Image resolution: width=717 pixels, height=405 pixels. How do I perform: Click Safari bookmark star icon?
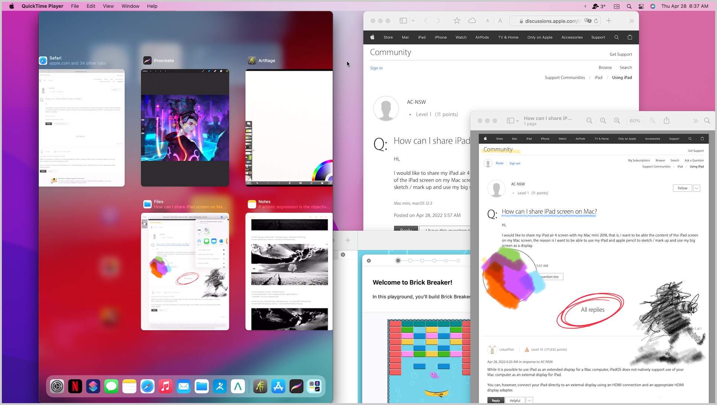tap(457, 21)
